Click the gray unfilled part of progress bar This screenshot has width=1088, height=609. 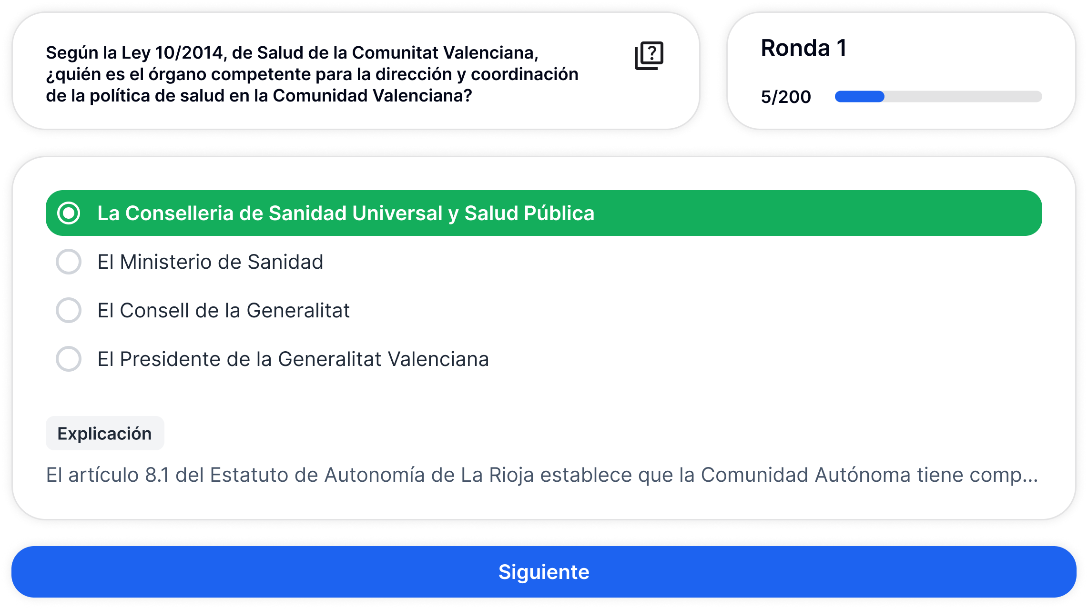coord(963,97)
